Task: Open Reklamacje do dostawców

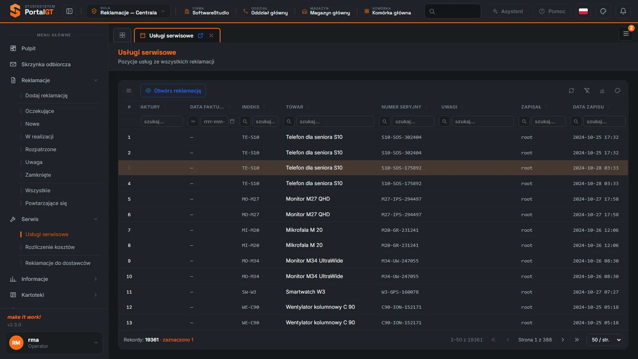Action: coord(58,263)
